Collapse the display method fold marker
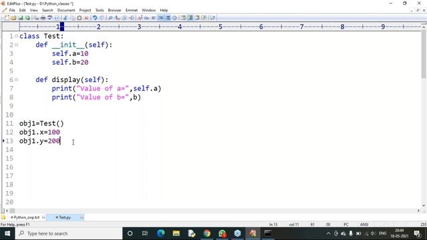 pyautogui.click(x=16, y=79)
